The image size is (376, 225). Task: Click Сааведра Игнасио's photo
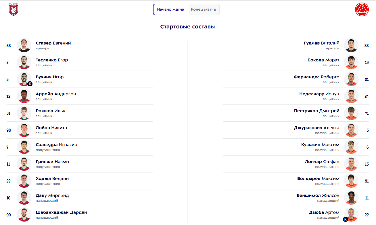pyautogui.click(x=24, y=147)
